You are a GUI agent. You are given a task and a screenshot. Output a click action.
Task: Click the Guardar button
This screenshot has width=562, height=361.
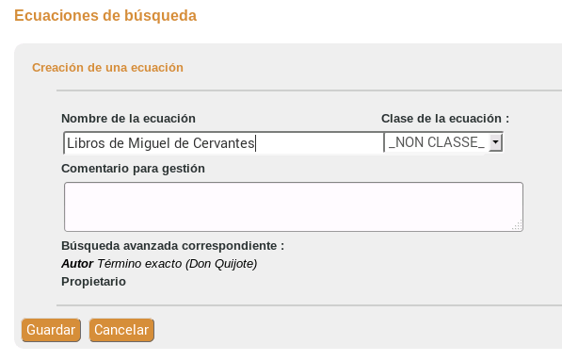click(51, 330)
